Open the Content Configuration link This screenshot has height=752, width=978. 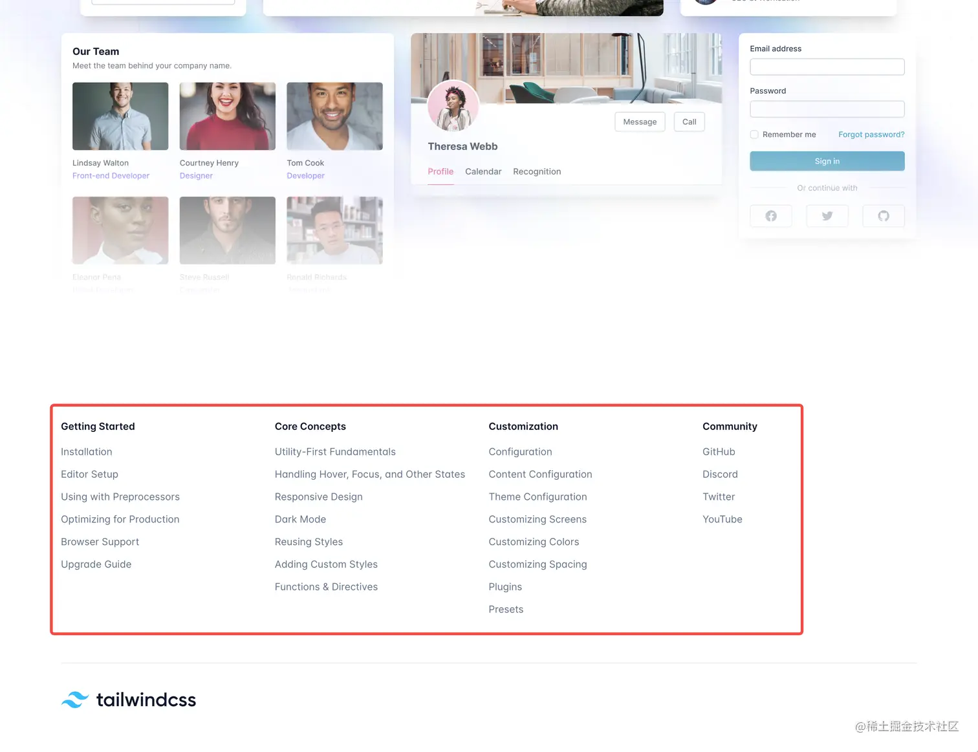[x=541, y=474]
